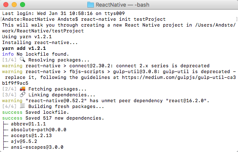This screenshot has width=238, height=152.
Task: Click the ansi-escapes@3.0.0 dependency entry
Action: click(x=37, y=147)
